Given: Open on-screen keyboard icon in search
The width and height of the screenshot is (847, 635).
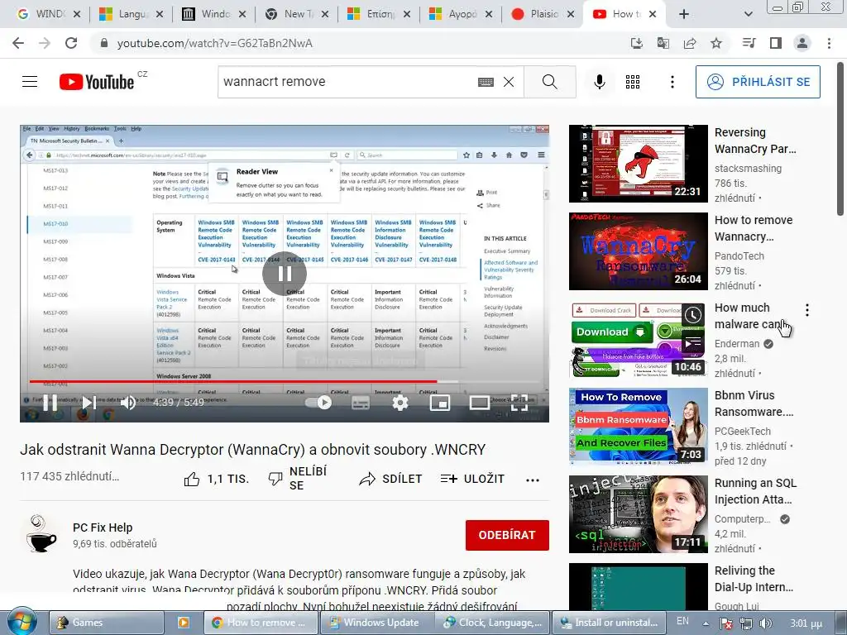Looking at the screenshot, I should (x=486, y=82).
